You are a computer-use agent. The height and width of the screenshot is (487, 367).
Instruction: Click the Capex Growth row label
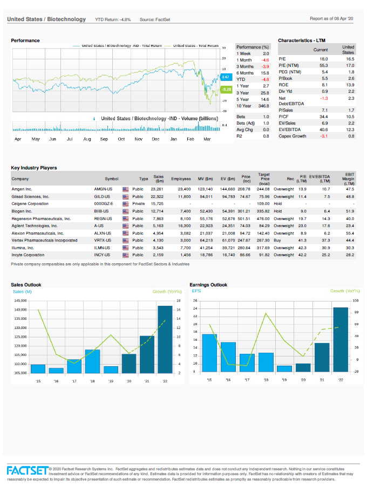(x=292, y=136)
